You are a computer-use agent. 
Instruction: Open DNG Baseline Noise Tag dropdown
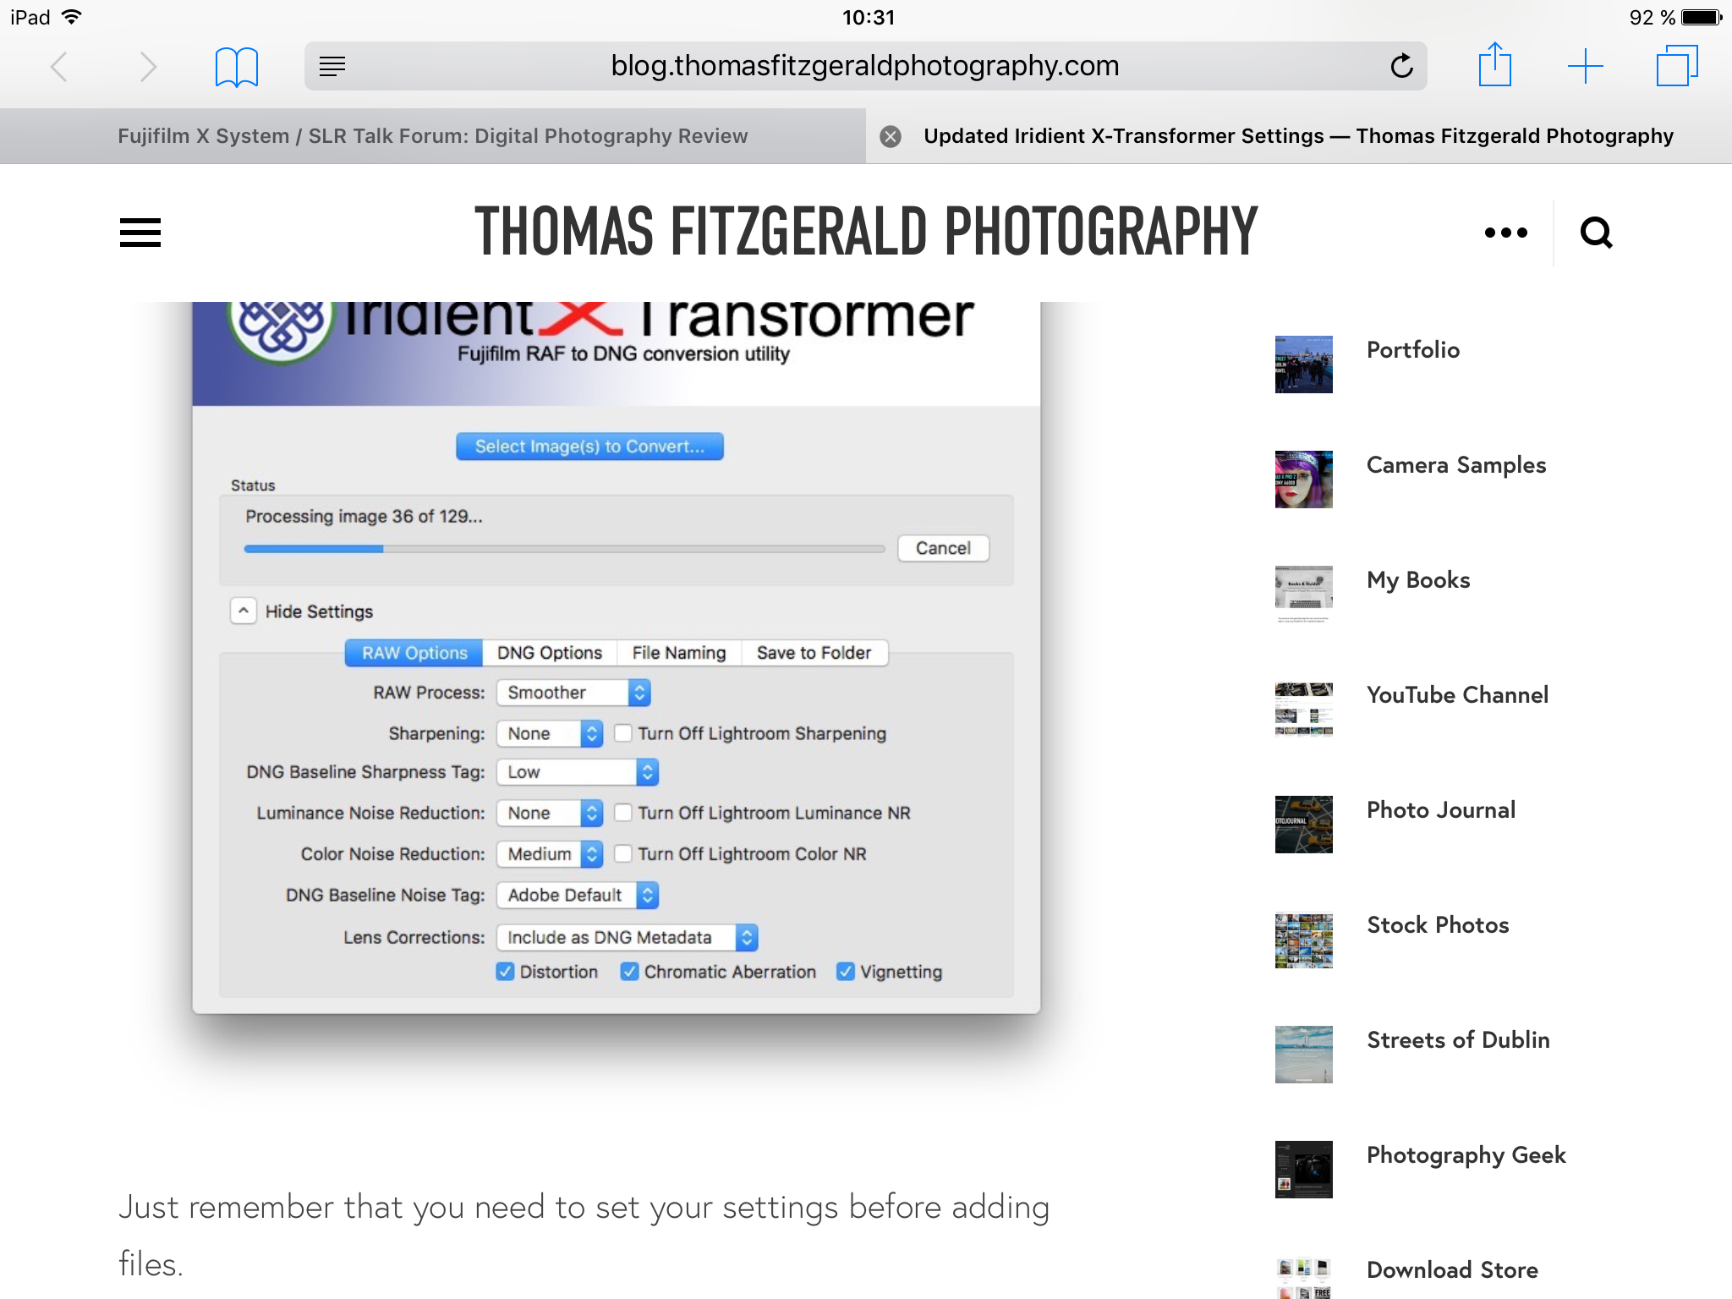(578, 895)
